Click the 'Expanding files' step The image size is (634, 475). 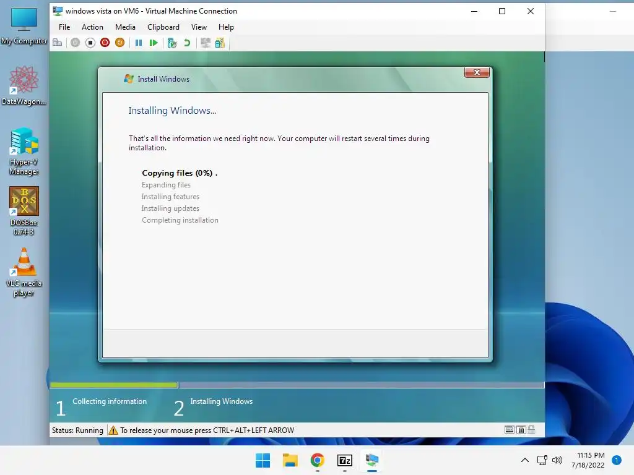(x=166, y=184)
